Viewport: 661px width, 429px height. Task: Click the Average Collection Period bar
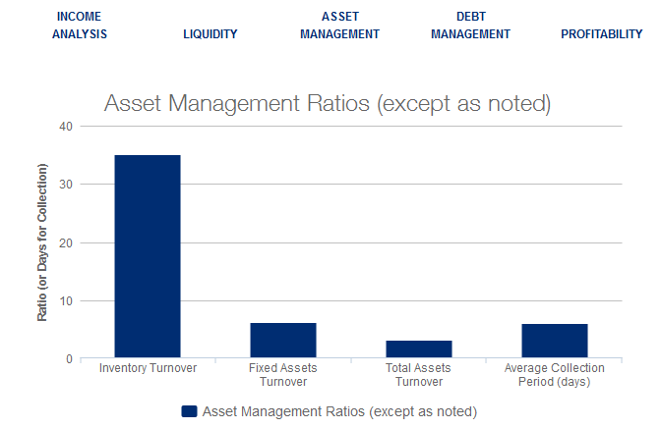point(555,341)
